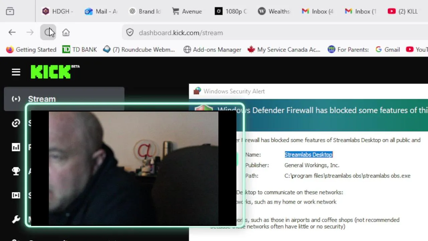428x241 pixels.
Task: Switch to the Wealths tab
Action: pyautogui.click(x=274, y=11)
